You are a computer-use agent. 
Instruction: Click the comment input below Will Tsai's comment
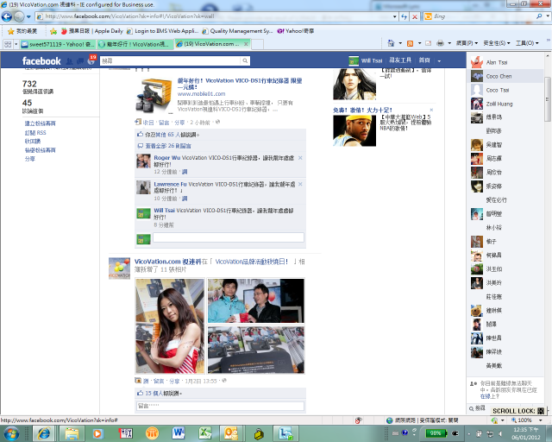(229, 237)
